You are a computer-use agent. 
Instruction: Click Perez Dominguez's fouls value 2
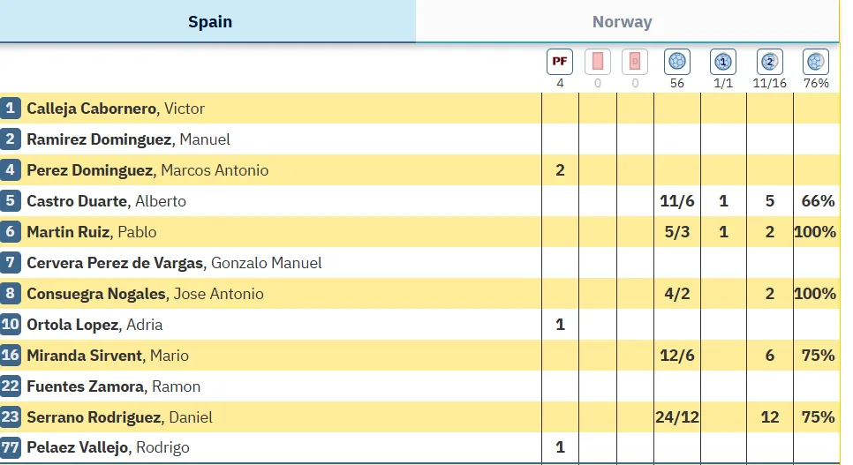[x=560, y=170]
